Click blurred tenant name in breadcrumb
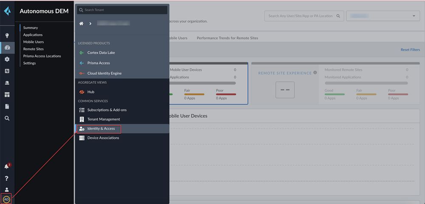Screen dimensions: 425x204 click(113, 23)
